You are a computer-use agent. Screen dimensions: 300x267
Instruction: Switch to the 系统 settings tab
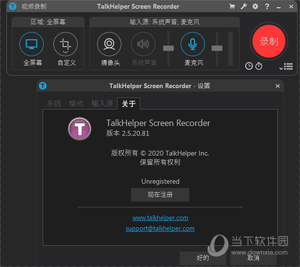click(54, 103)
